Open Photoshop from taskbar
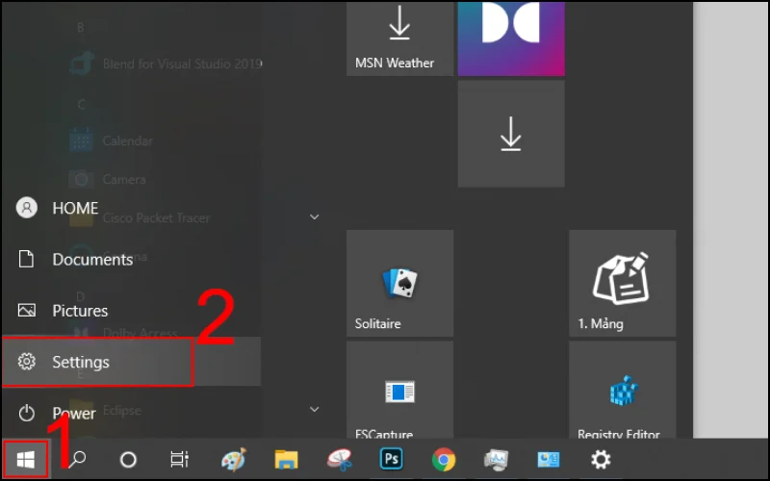The image size is (770, 481). 392,460
